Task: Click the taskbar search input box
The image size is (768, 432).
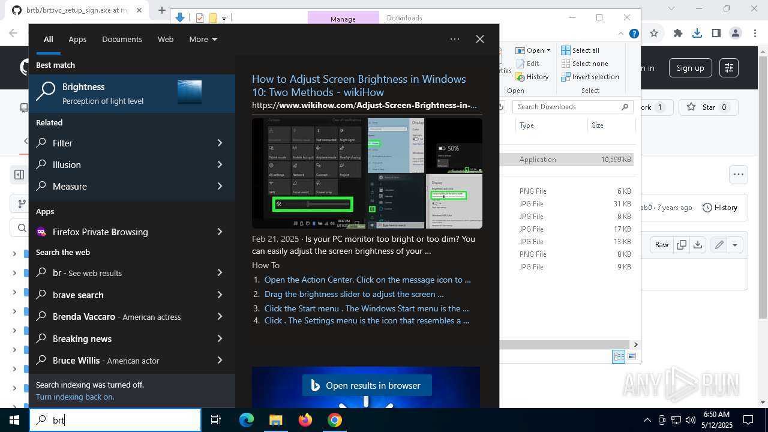Action: 115,420
